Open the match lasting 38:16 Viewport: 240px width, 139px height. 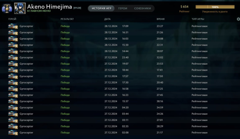[x=120, y=101]
